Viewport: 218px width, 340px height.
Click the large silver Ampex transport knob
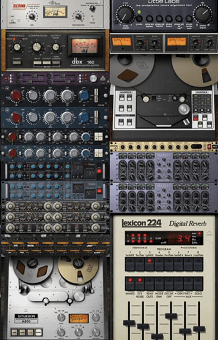184,109
